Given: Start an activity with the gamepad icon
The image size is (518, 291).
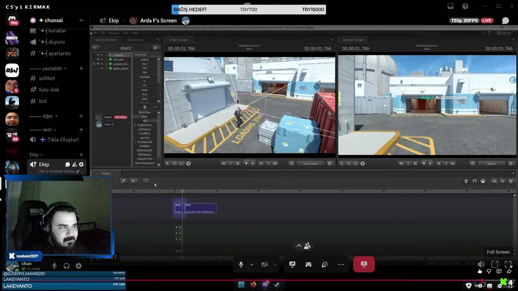Looking at the screenshot, I should [x=308, y=264].
